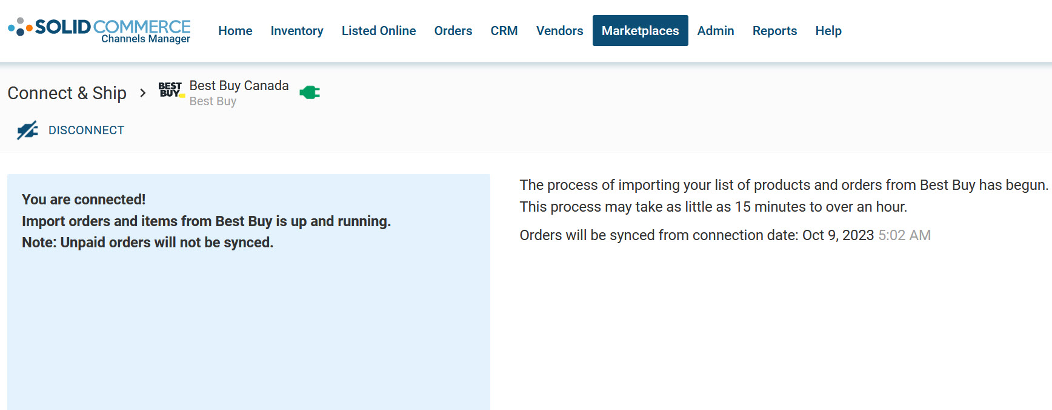Click the unplug icon beside Disconnect

point(28,130)
